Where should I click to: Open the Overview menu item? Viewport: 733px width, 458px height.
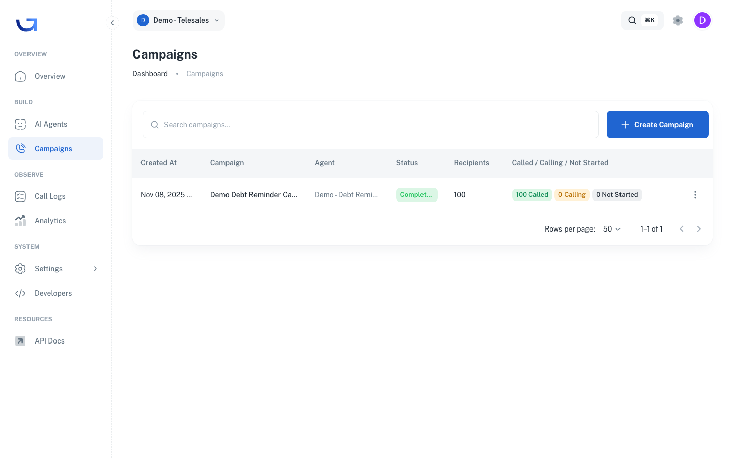(x=56, y=76)
